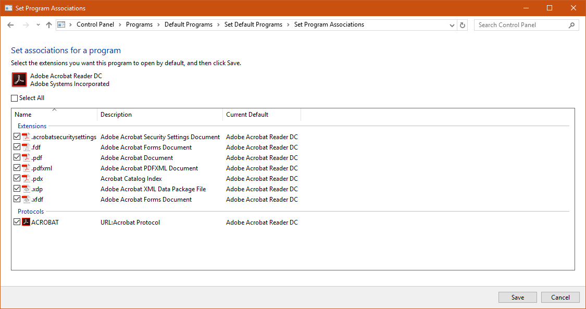Screen dimensions: 586x309
Task: Collapse the Extensions group header
Action: click(32, 126)
